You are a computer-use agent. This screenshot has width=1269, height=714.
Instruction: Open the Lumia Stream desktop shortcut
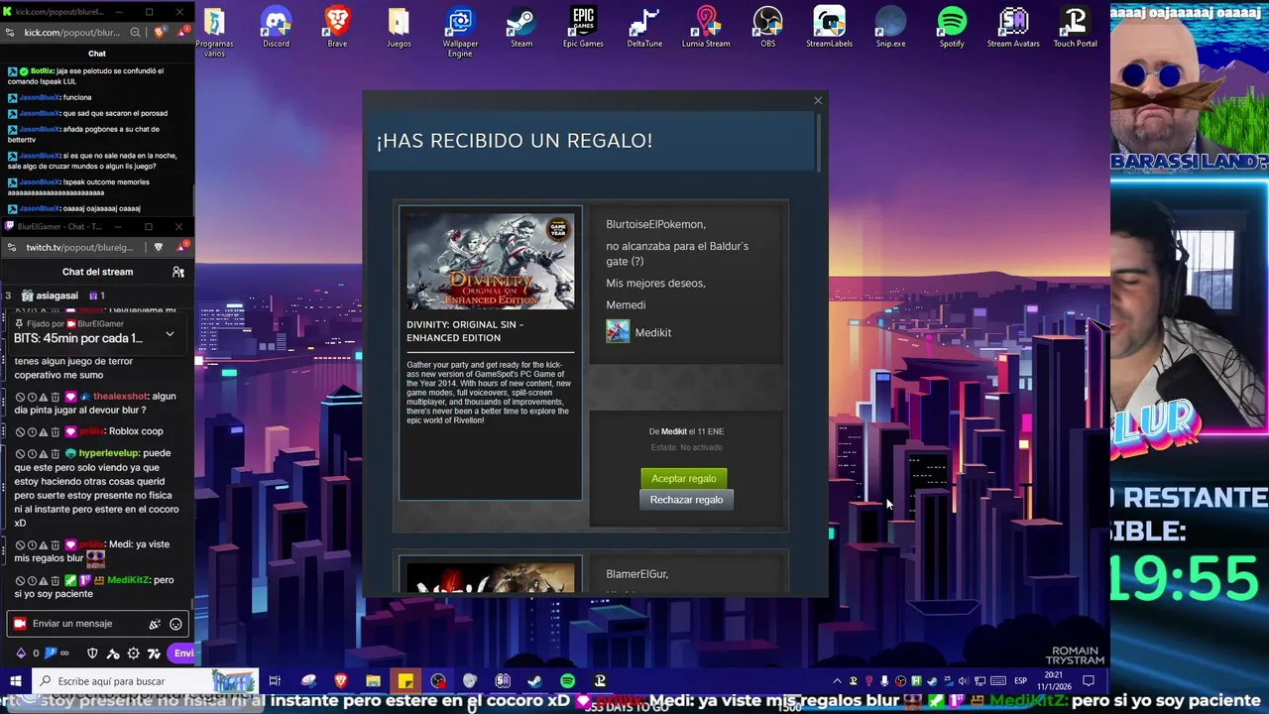pyautogui.click(x=706, y=27)
